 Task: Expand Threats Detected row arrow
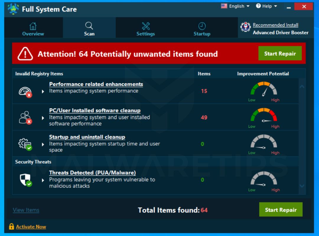point(43,180)
